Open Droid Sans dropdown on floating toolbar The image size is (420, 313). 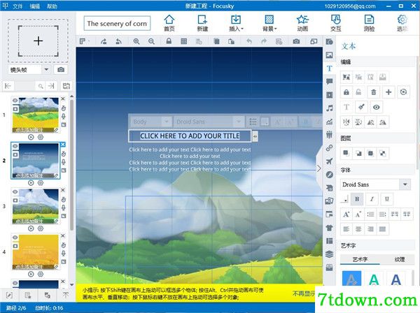click(x=238, y=122)
